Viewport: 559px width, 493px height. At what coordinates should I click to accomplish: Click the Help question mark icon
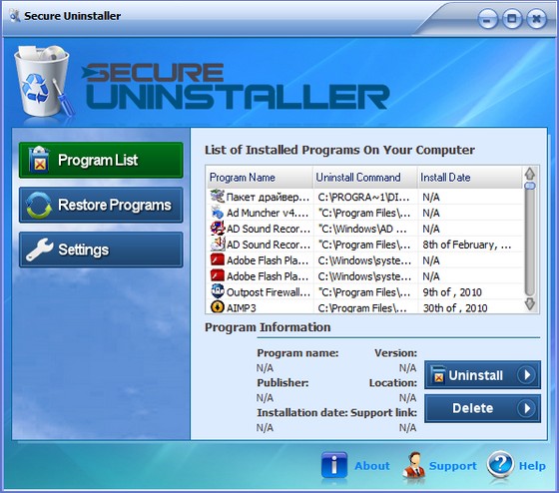pyautogui.click(x=500, y=464)
